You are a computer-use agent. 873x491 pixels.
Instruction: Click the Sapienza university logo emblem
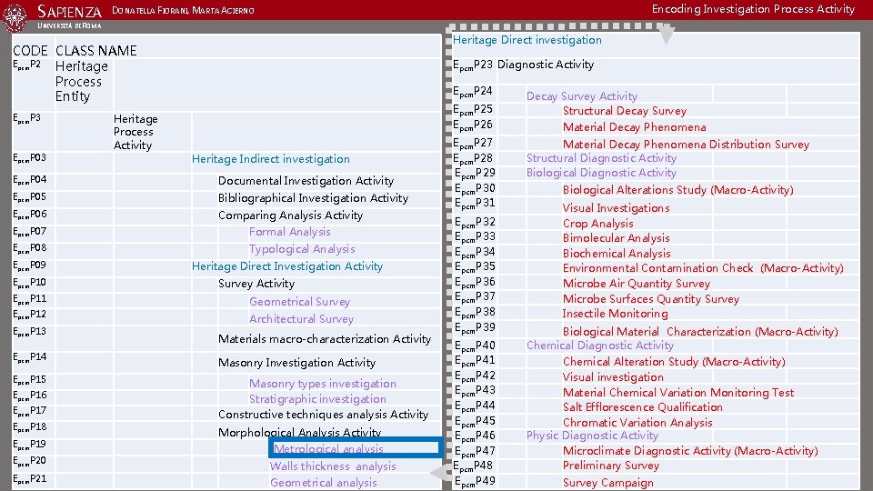(15, 16)
